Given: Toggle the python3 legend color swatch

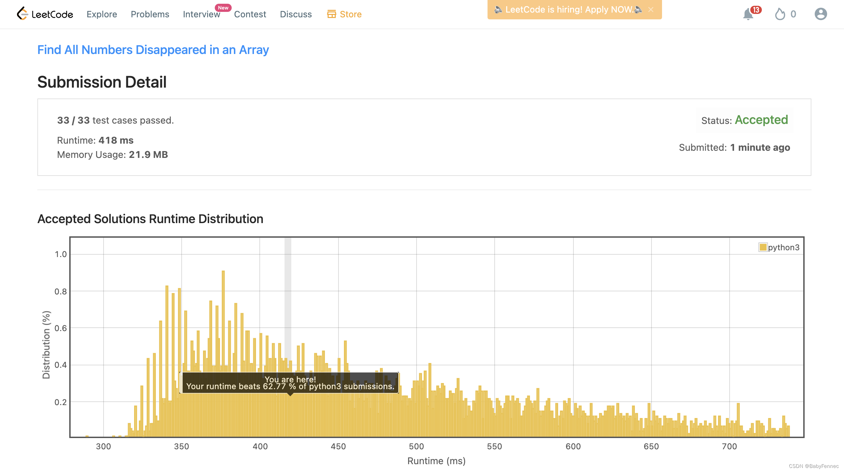Looking at the screenshot, I should coord(763,247).
